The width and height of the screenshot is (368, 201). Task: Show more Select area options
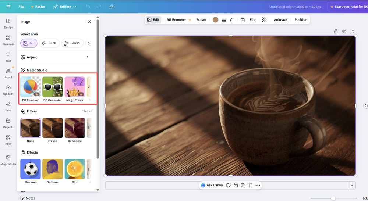(89, 43)
